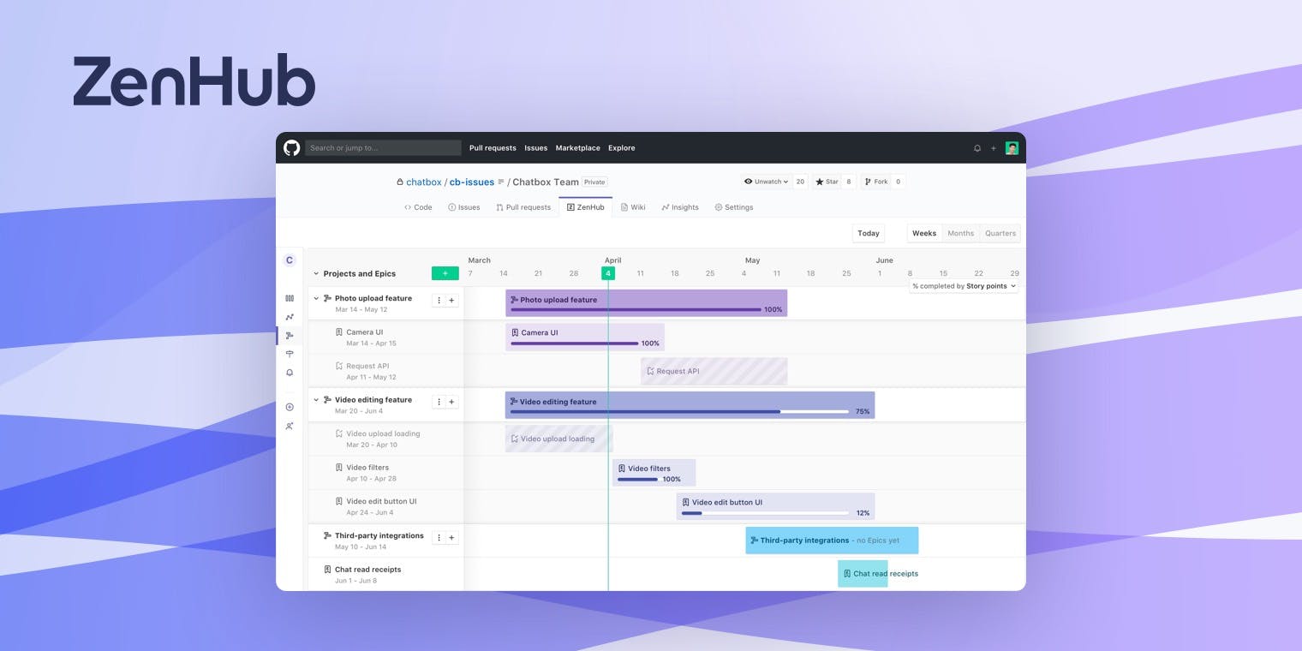The image size is (1302, 651).
Task: Open Marketplace in the top navigation bar
Action: point(578,148)
